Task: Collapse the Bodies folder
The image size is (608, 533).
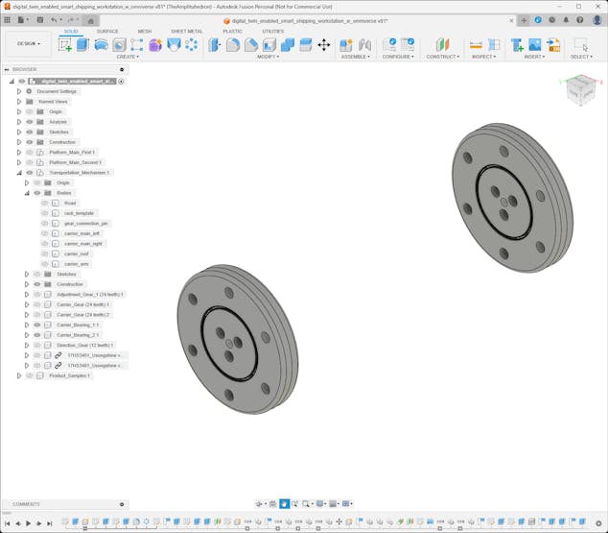Action: coord(27,193)
